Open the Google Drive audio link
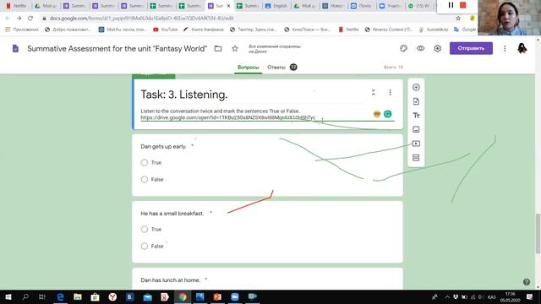This screenshot has width=541, height=304. click(227, 117)
